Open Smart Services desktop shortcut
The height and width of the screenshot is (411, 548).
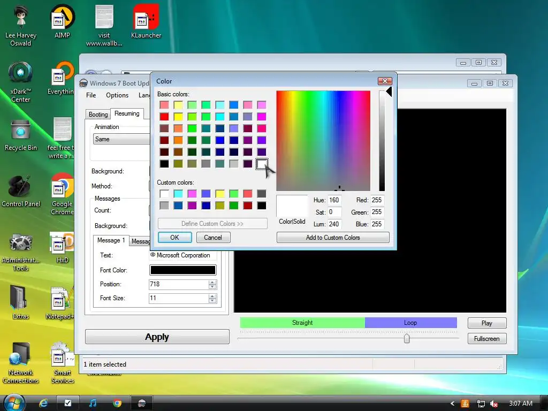click(63, 362)
